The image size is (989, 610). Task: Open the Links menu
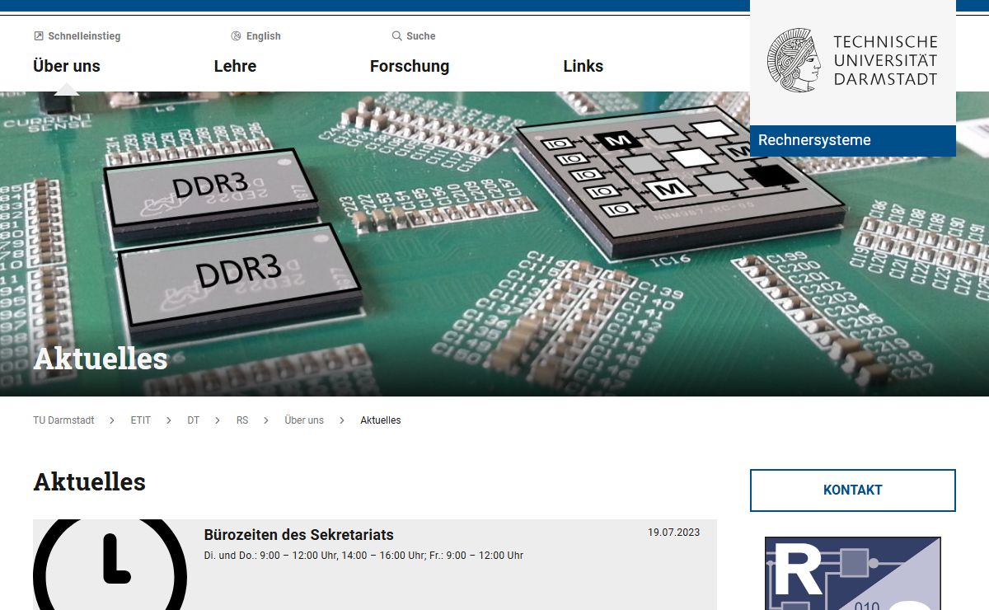point(584,66)
